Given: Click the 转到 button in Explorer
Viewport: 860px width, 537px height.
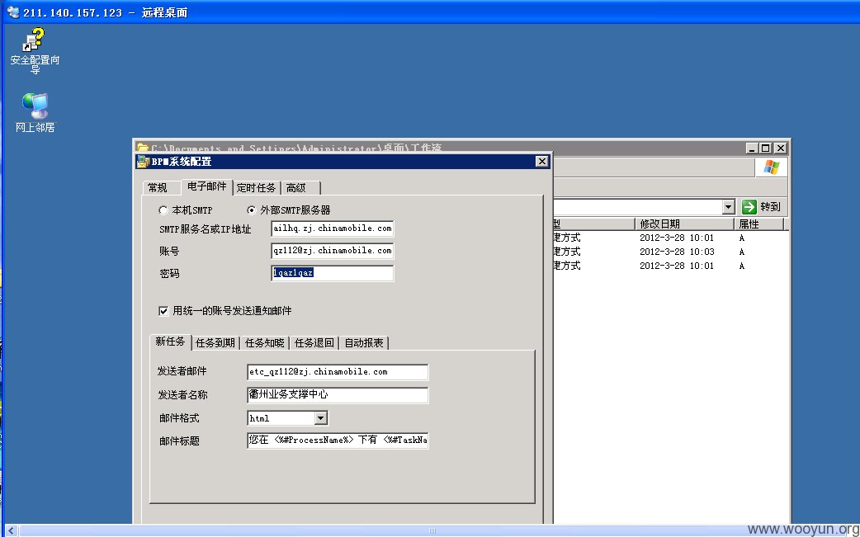Looking at the screenshot, I should coord(761,206).
